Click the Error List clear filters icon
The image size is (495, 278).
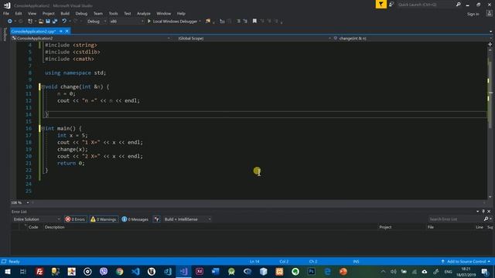pos(156,219)
